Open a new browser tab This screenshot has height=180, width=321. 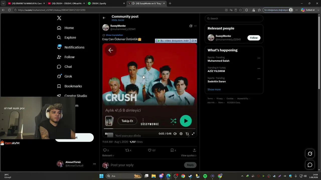click(x=170, y=3)
